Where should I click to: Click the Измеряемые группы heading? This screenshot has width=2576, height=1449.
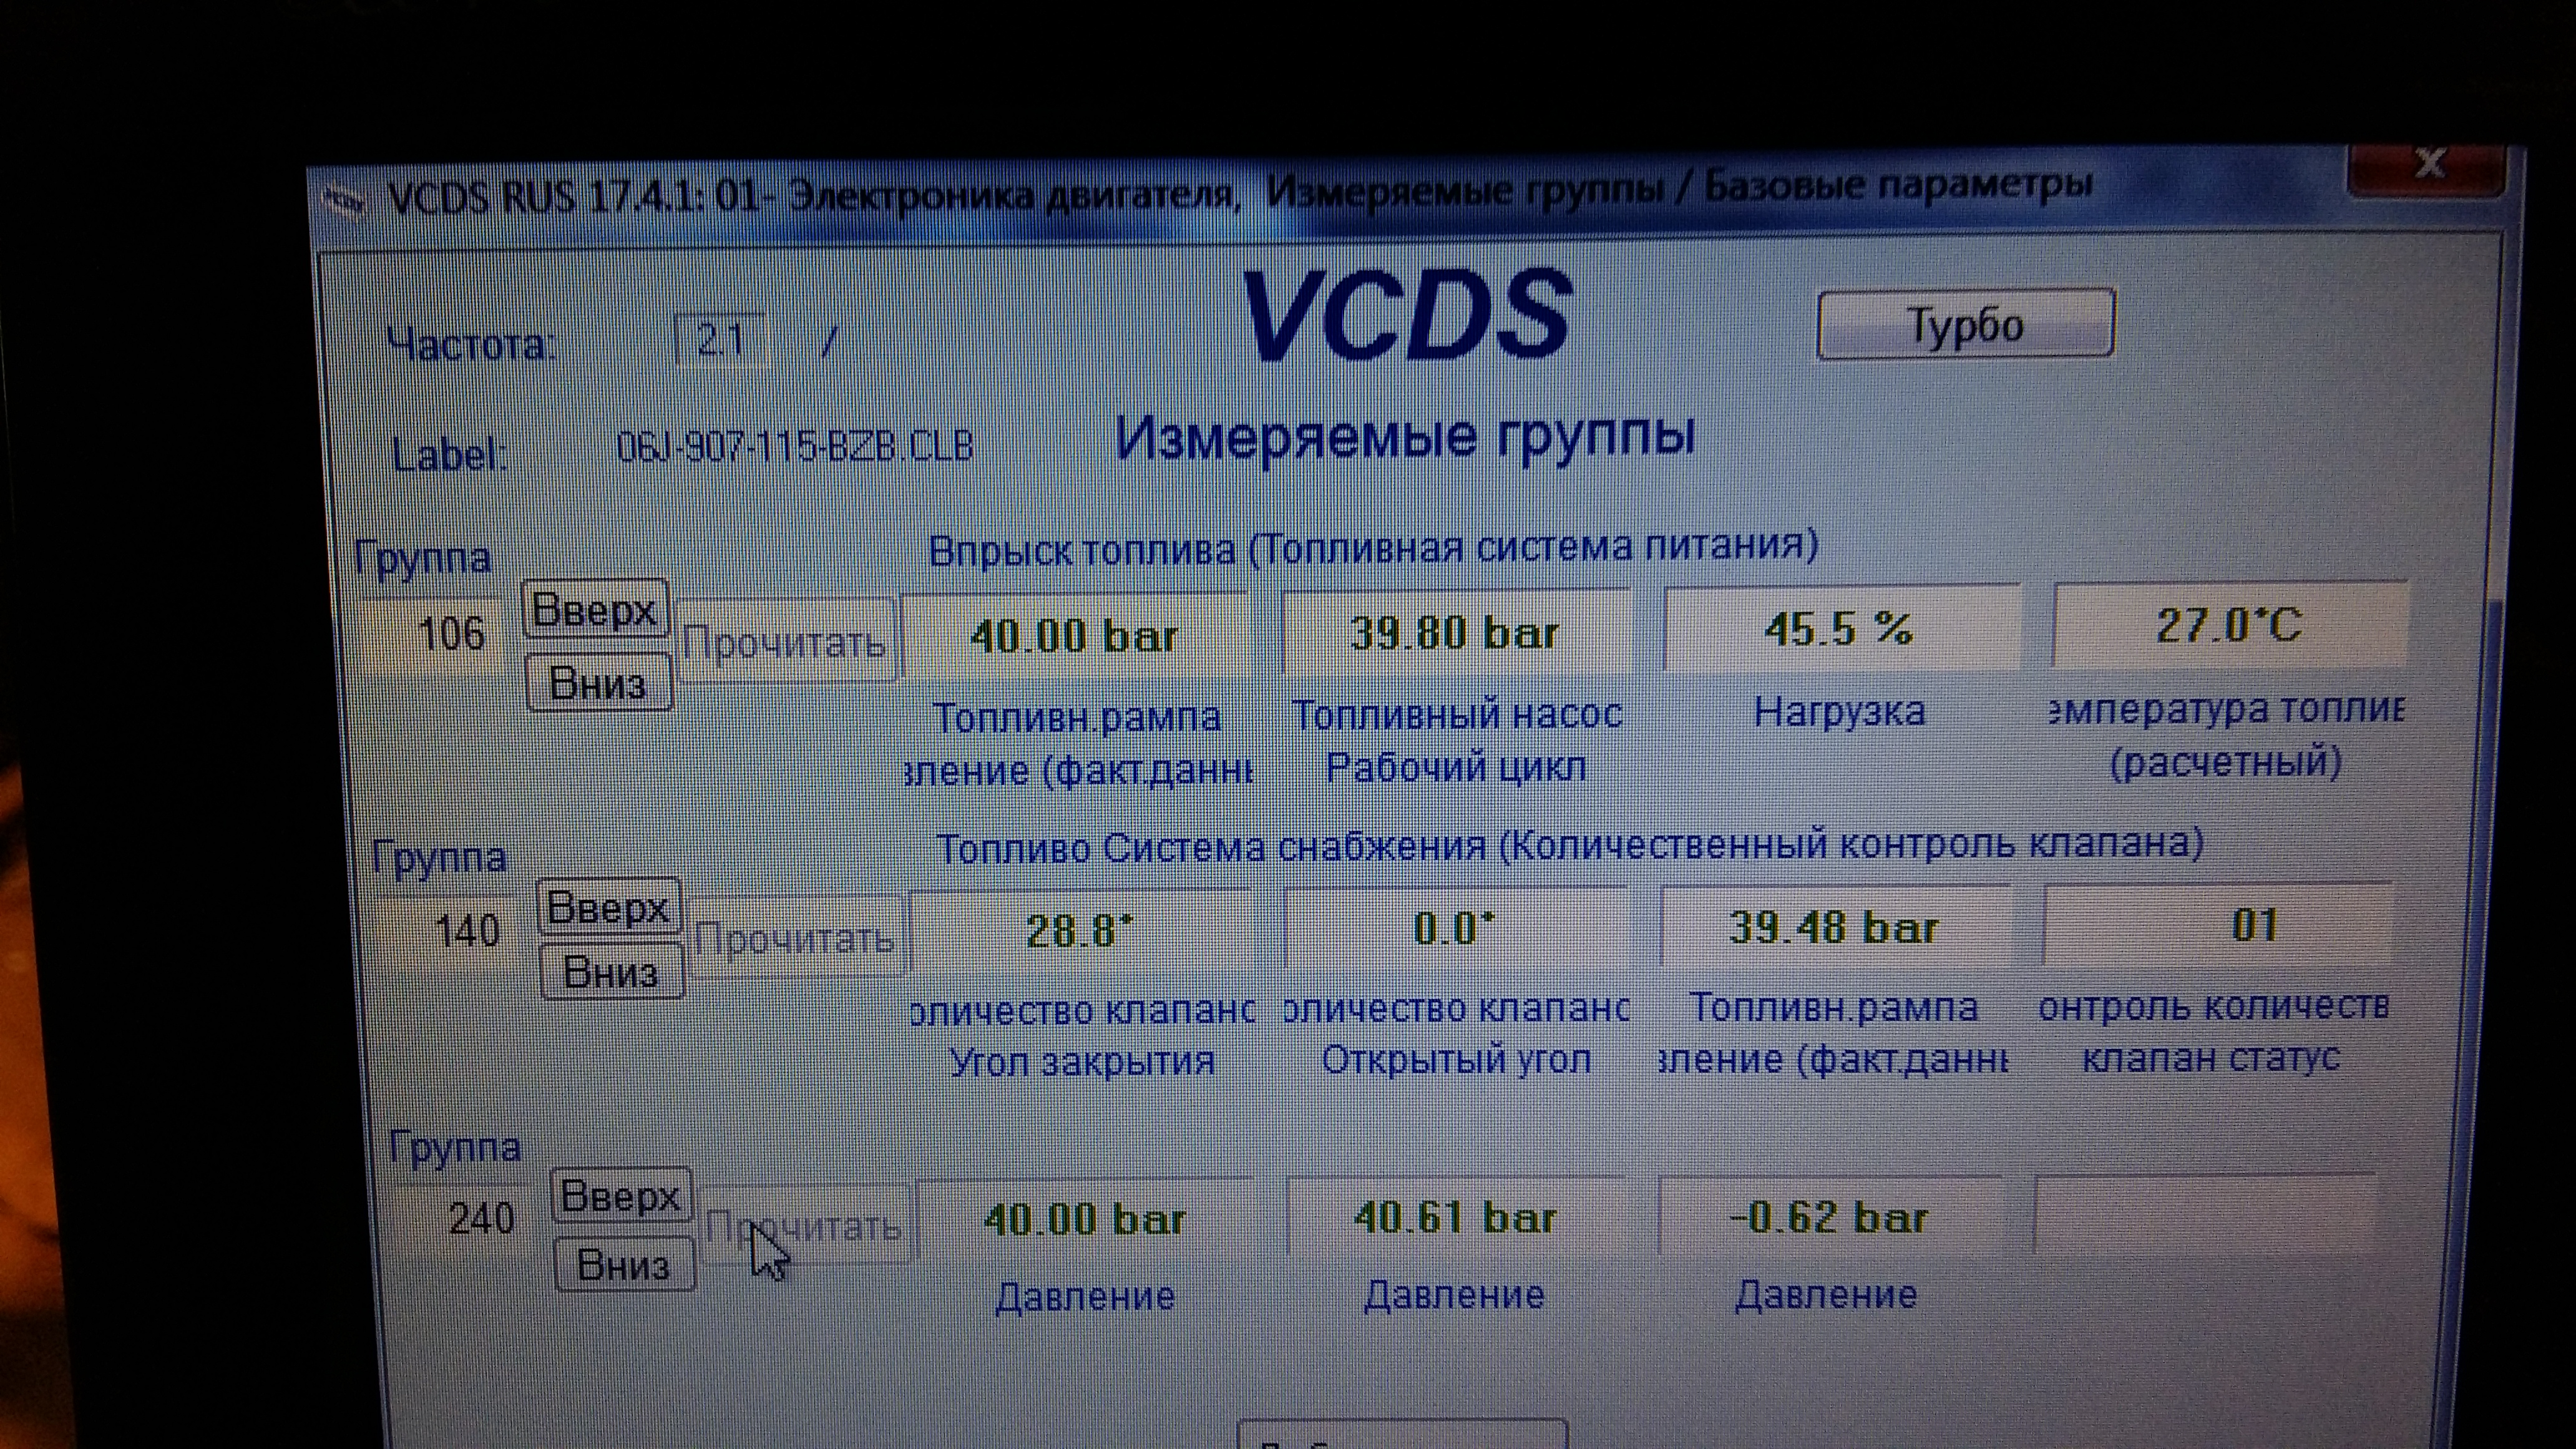1405,437
